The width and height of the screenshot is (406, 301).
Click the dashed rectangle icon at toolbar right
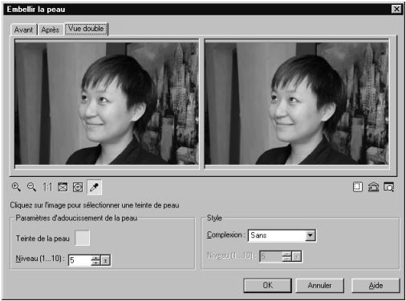tap(358, 187)
